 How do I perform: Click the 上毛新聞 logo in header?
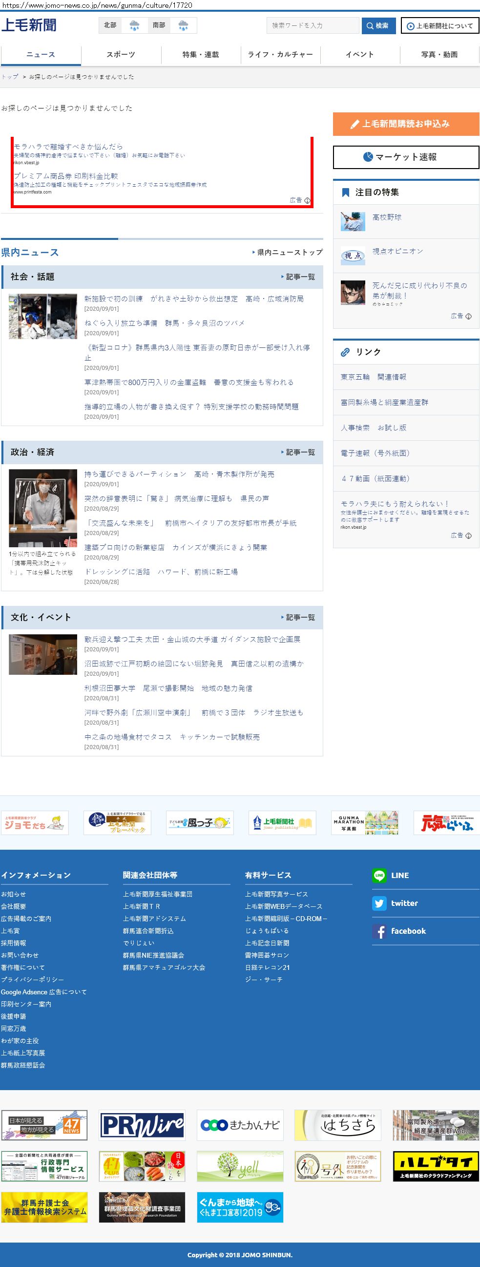[29, 25]
